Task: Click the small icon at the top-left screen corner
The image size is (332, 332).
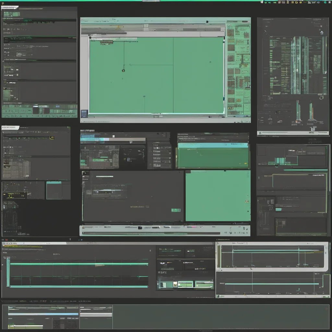Action: [3, 3]
